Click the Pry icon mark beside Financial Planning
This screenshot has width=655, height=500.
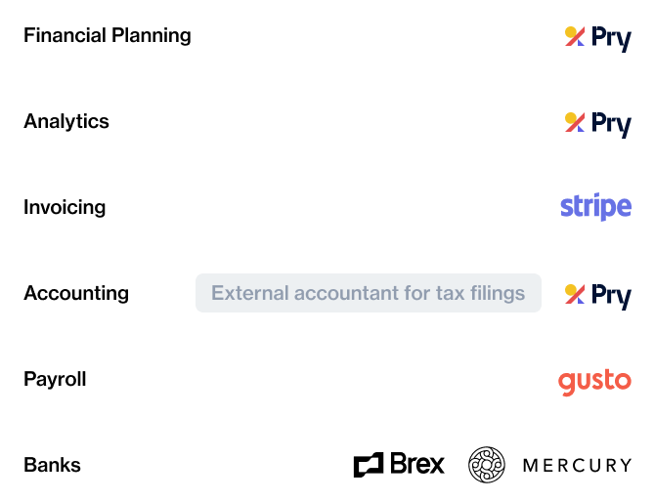(575, 36)
